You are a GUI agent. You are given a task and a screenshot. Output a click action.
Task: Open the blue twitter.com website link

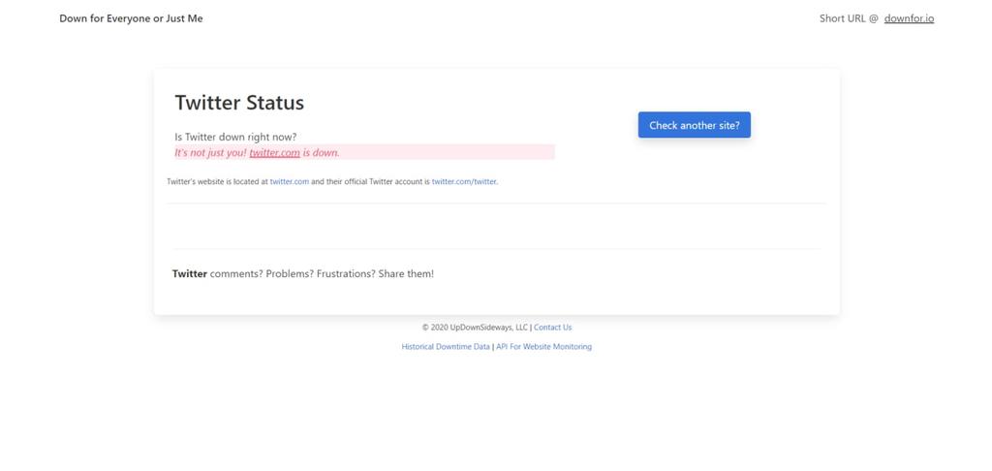(x=290, y=181)
